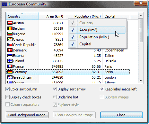
Task: Click area value 83871
Action: tap(58, 23)
